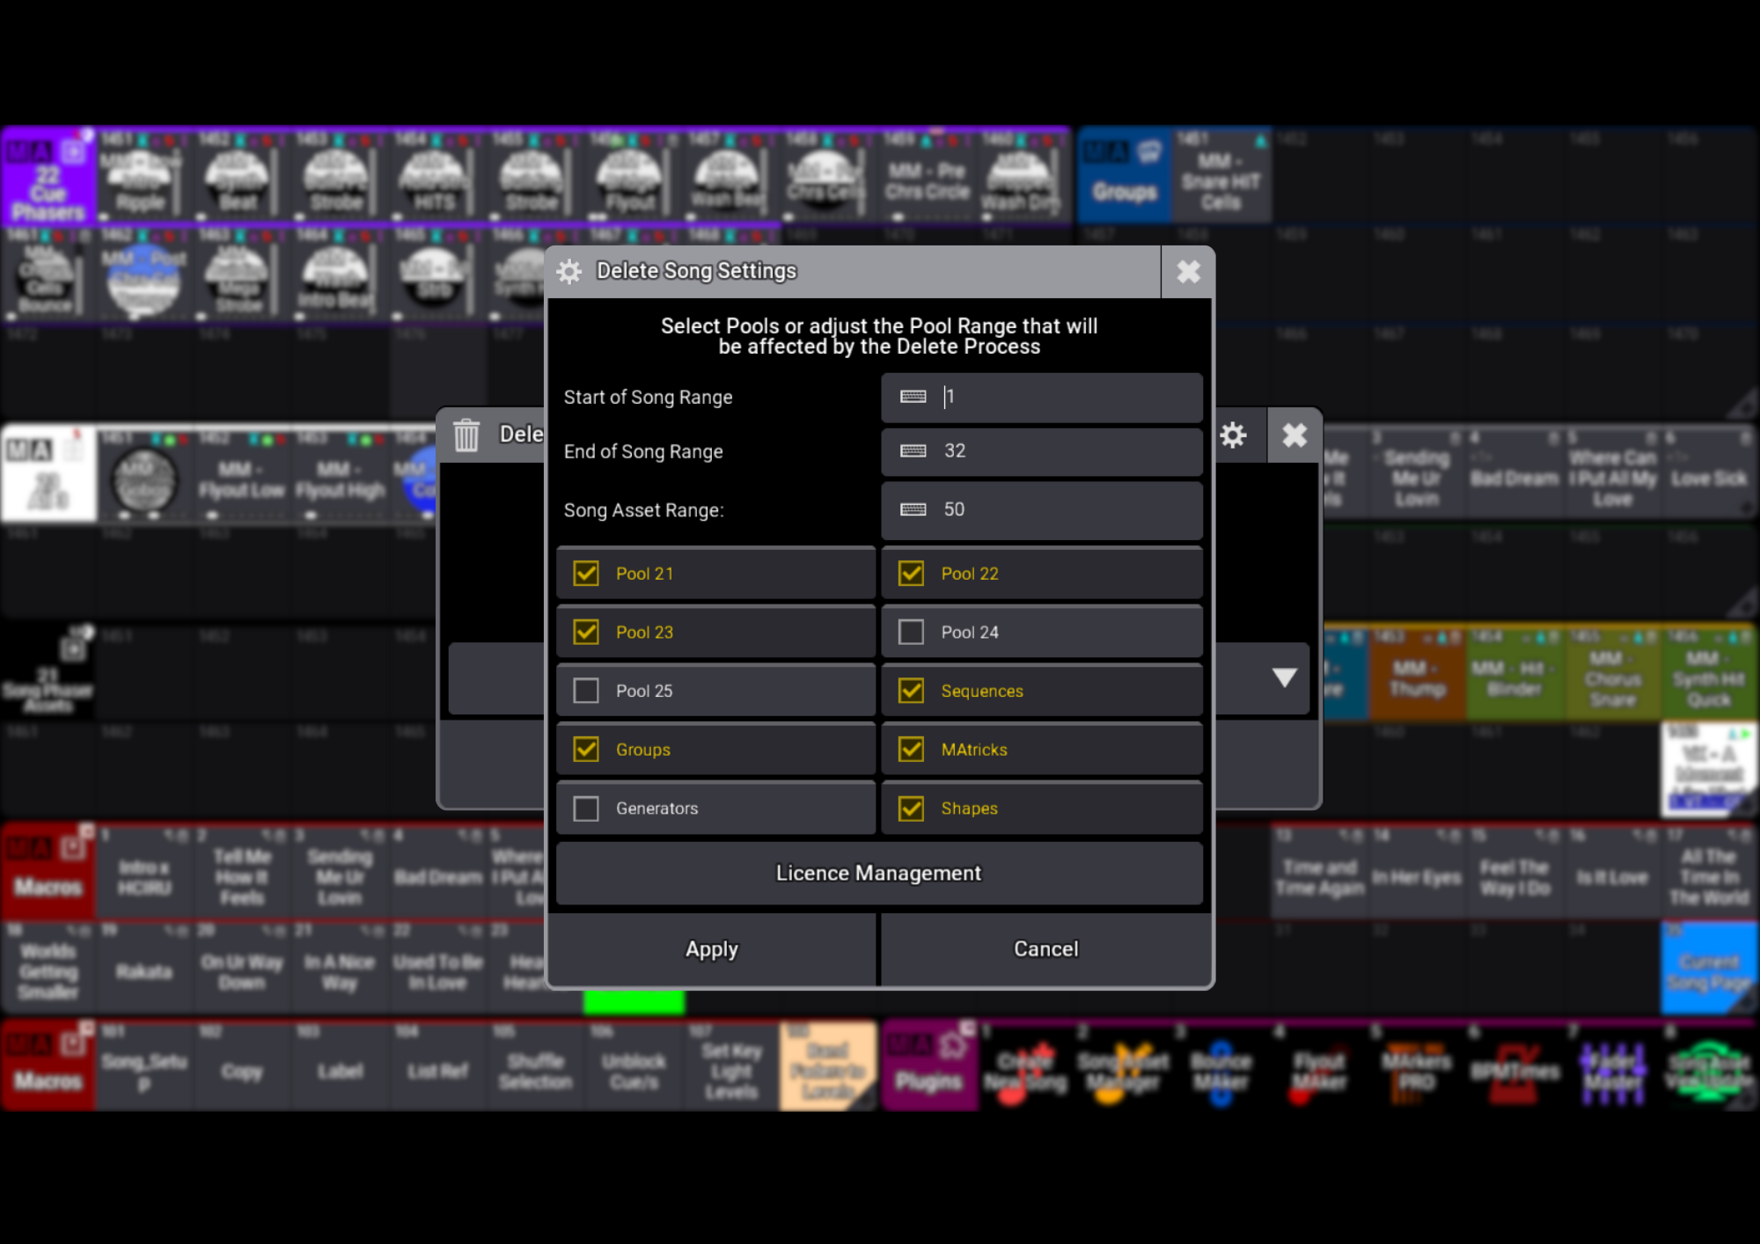
Task: Click the End of Song Range field
Action: click(1042, 451)
